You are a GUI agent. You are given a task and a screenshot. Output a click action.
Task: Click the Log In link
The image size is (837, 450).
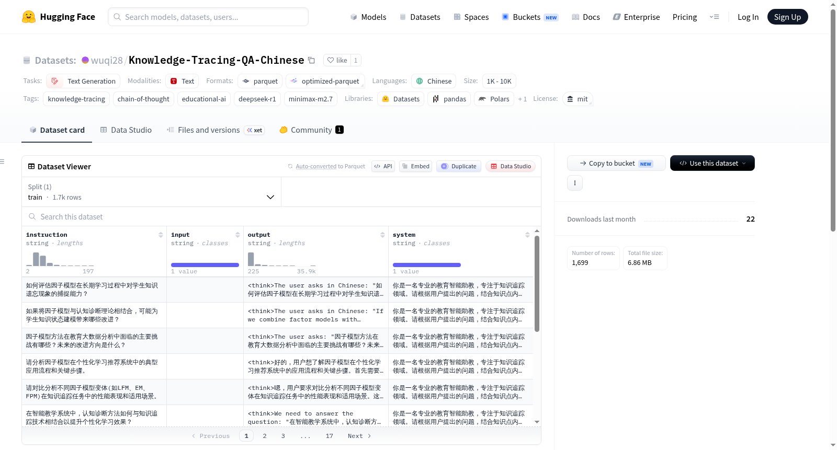[748, 17]
